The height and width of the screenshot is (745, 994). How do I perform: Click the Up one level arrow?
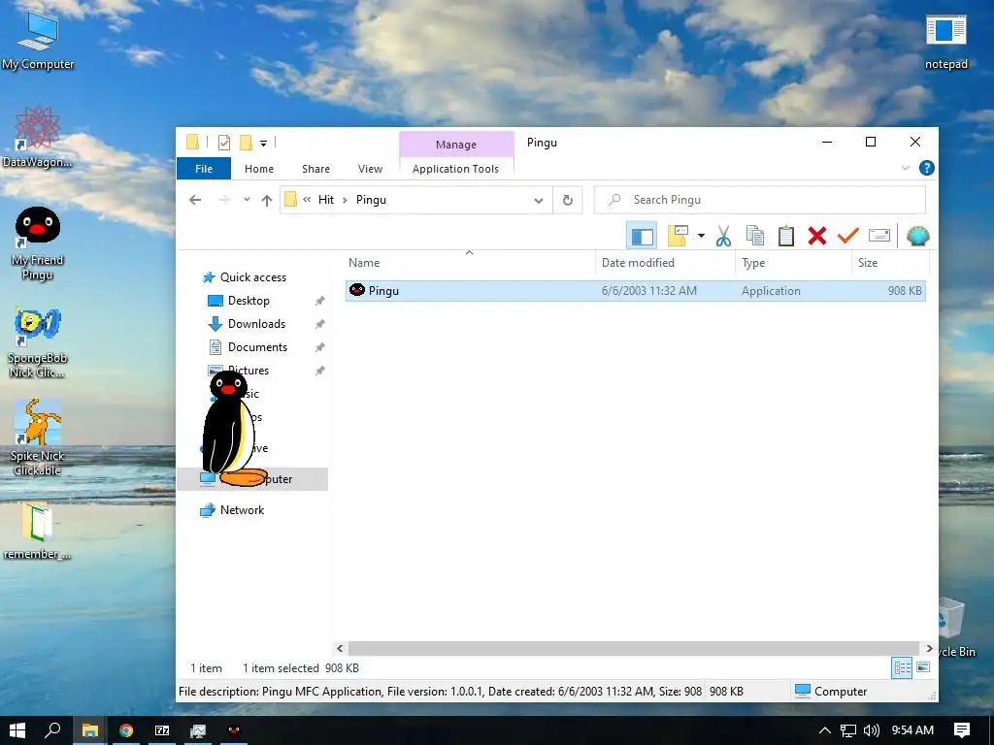(x=267, y=200)
